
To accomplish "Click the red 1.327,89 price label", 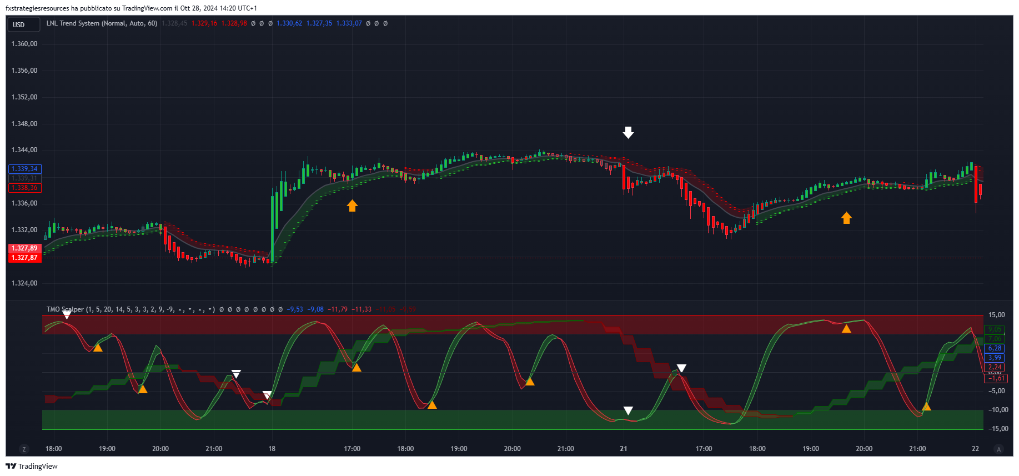I will (25, 248).
